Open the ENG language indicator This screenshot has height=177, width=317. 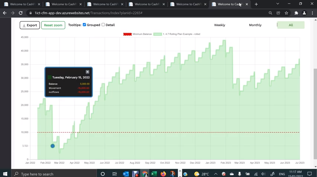point(282,174)
